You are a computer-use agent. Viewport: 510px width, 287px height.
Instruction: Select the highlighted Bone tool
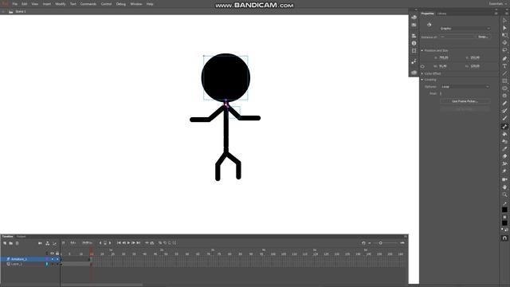[x=504, y=127]
